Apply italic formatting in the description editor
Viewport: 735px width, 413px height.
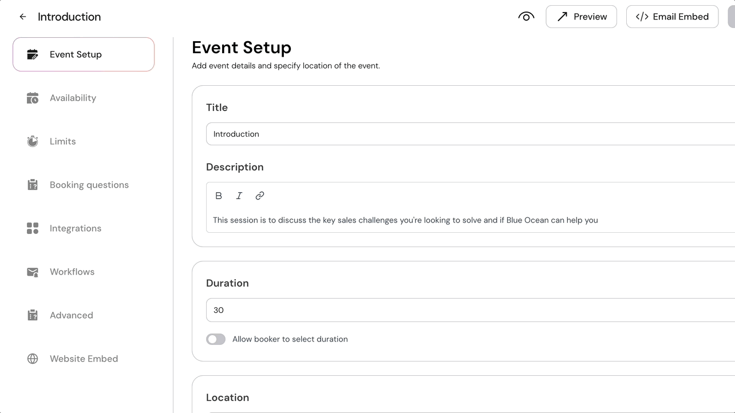(239, 195)
